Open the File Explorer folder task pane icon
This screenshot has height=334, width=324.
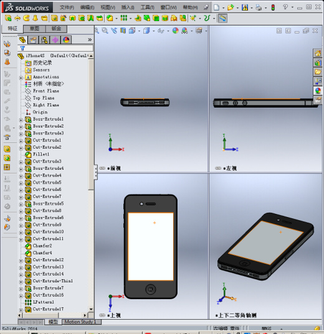pyautogui.click(x=318, y=72)
